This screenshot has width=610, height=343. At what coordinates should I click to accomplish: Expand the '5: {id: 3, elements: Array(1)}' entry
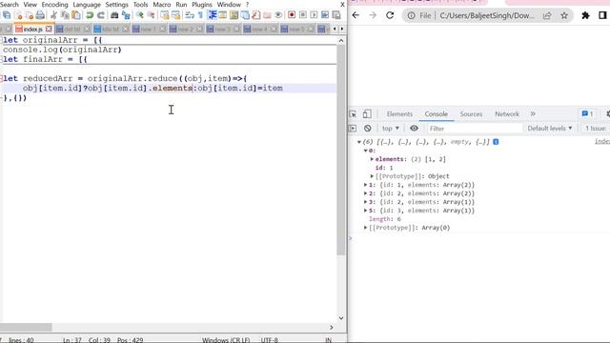(x=365, y=211)
